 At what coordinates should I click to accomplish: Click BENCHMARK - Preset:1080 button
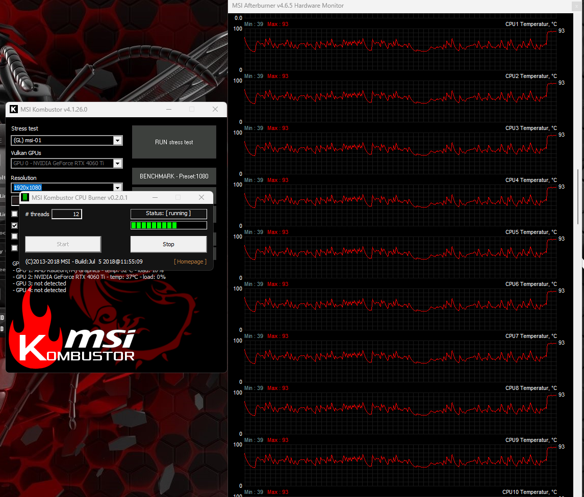coord(174,176)
